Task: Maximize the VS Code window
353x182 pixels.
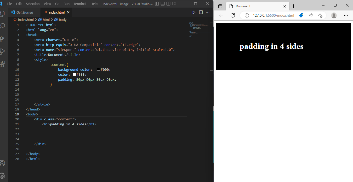Action: (x=196, y=4)
